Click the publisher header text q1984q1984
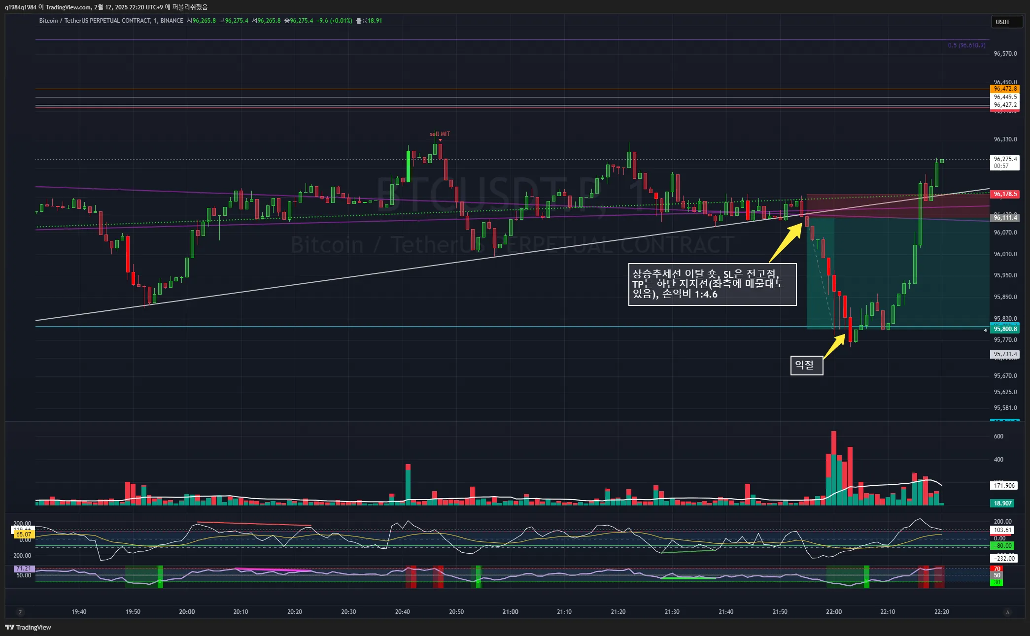 click(21, 7)
